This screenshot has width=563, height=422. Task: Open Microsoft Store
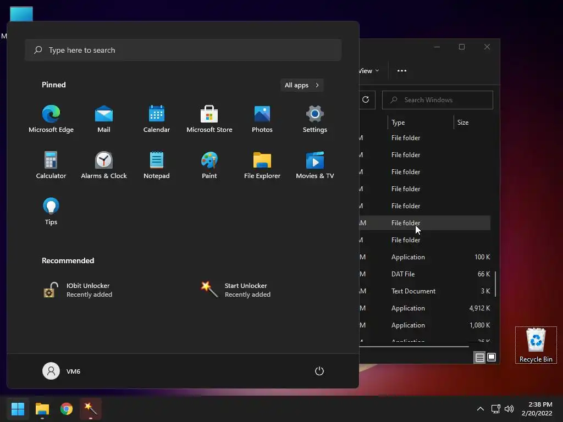point(209,119)
